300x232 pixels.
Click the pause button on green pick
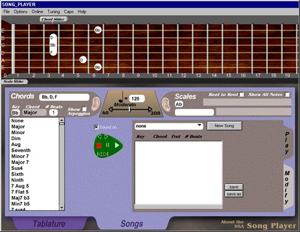tap(108, 145)
